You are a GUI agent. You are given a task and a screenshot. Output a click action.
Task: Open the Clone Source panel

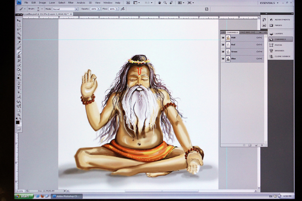click(282, 56)
